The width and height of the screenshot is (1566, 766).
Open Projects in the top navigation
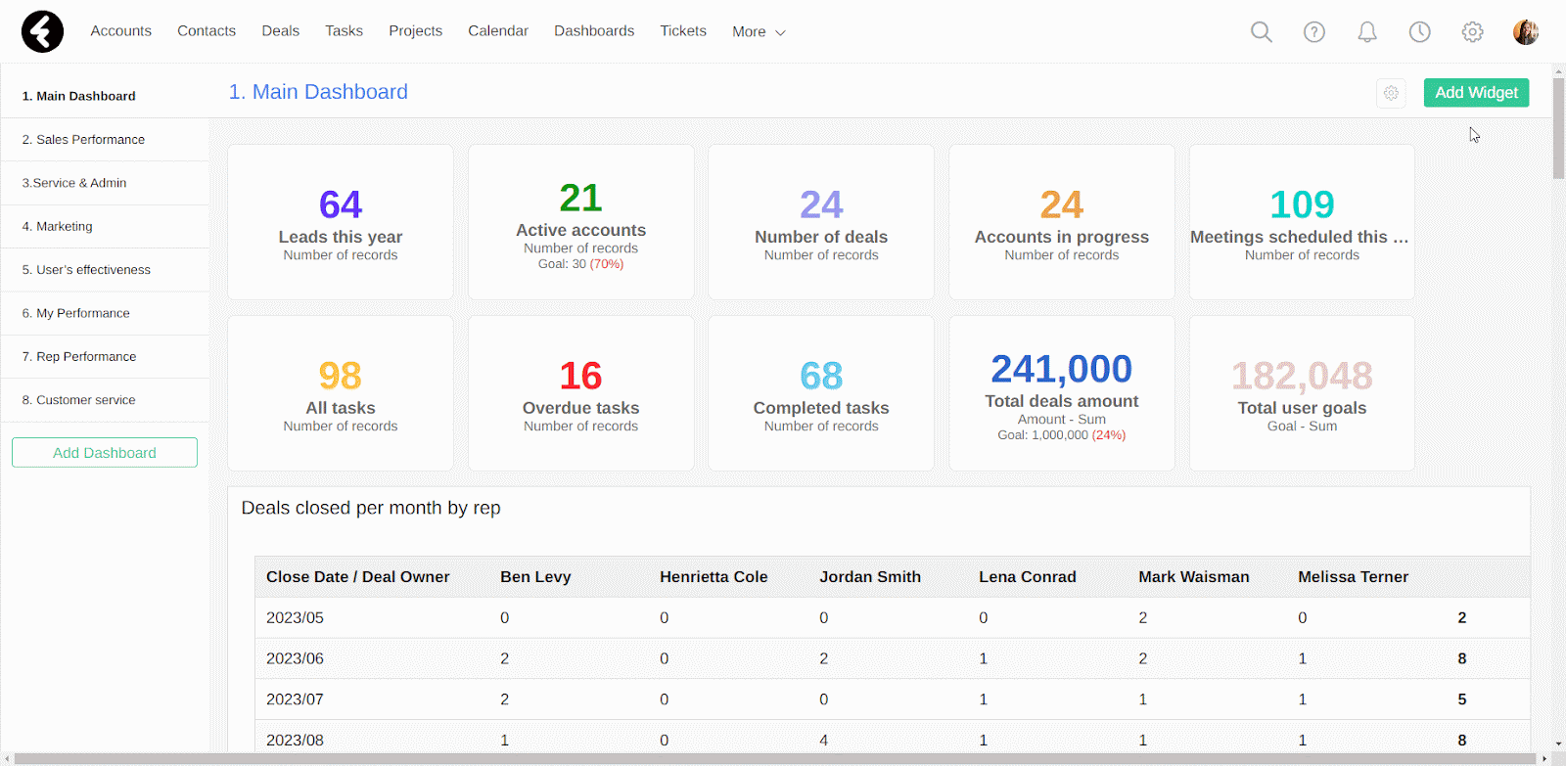click(415, 30)
